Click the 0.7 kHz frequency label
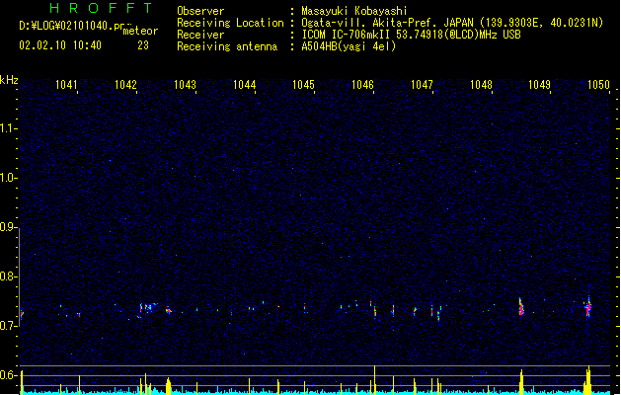Image resolution: width=621 pixels, height=395 pixels. [x=8, y=326]
